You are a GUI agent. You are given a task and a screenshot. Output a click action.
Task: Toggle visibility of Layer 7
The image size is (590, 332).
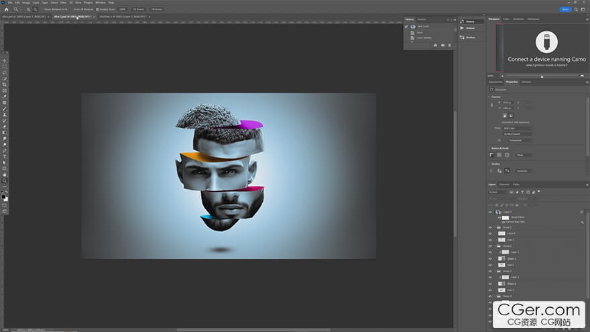click(490, 211)
